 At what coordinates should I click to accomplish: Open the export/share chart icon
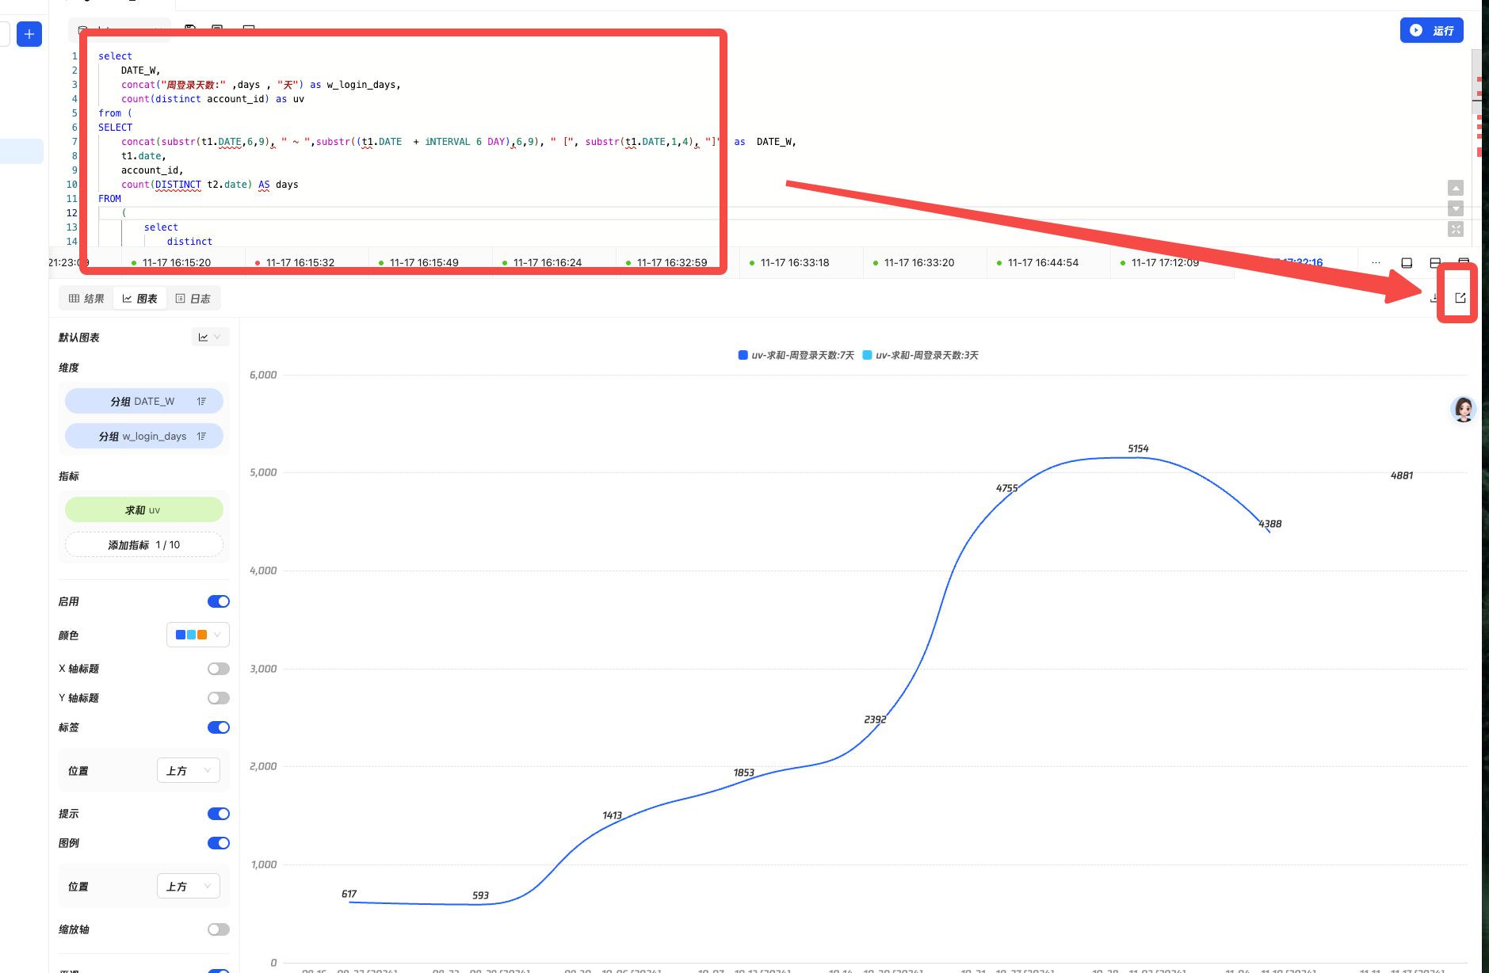point(1460,298)
